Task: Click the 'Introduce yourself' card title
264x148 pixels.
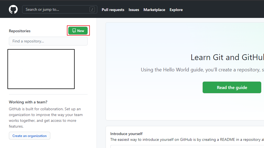Action: coord(126,134)
